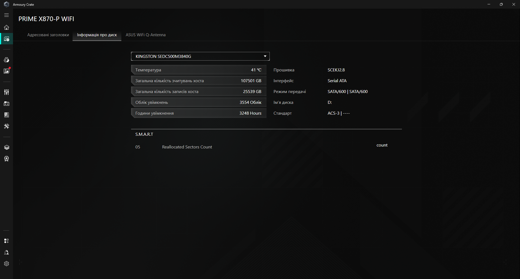Click the Режим передачі label
520x279 pixels.
pos(290,92)
